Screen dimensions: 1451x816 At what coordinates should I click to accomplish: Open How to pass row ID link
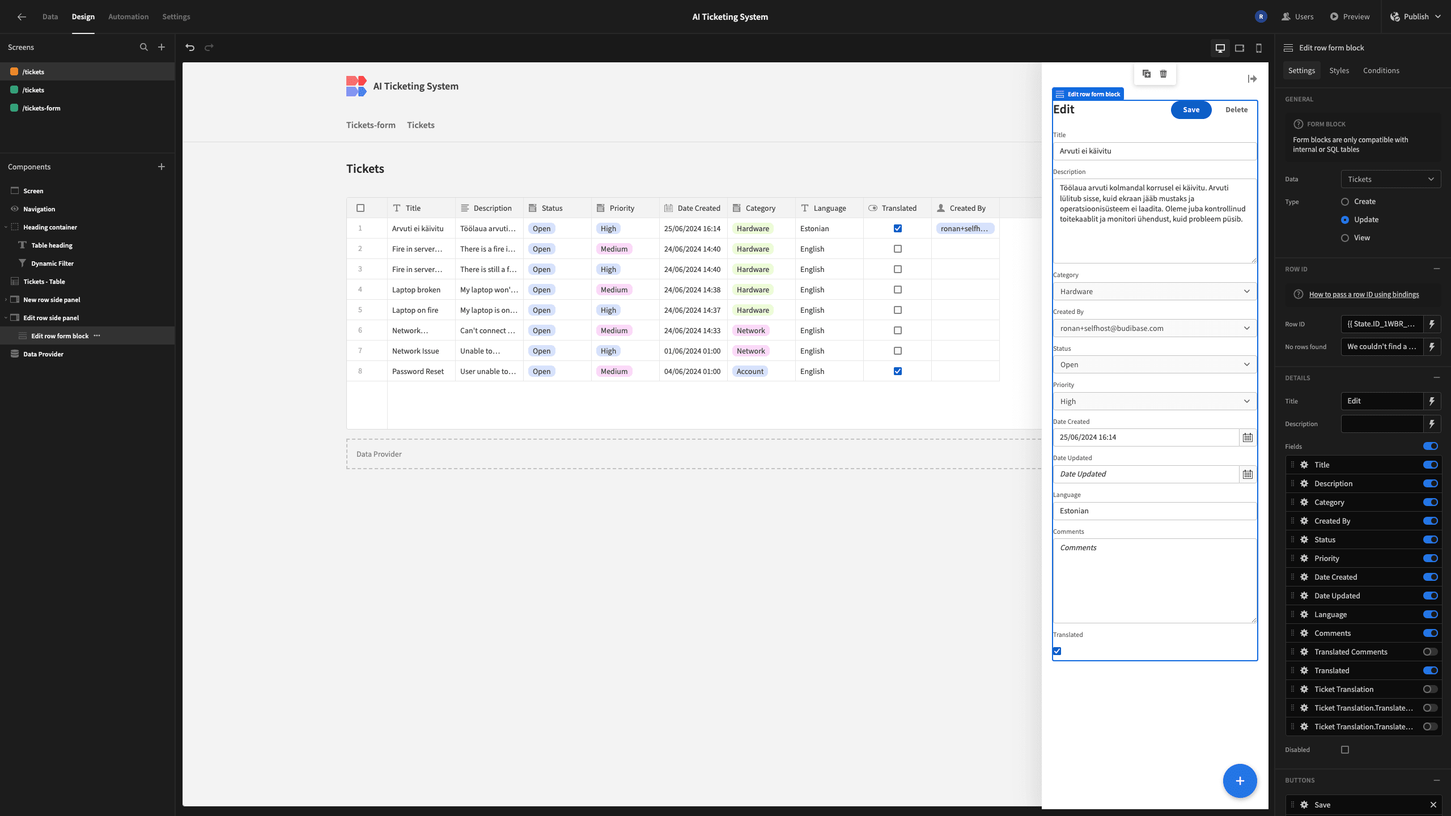point(1364,294)
